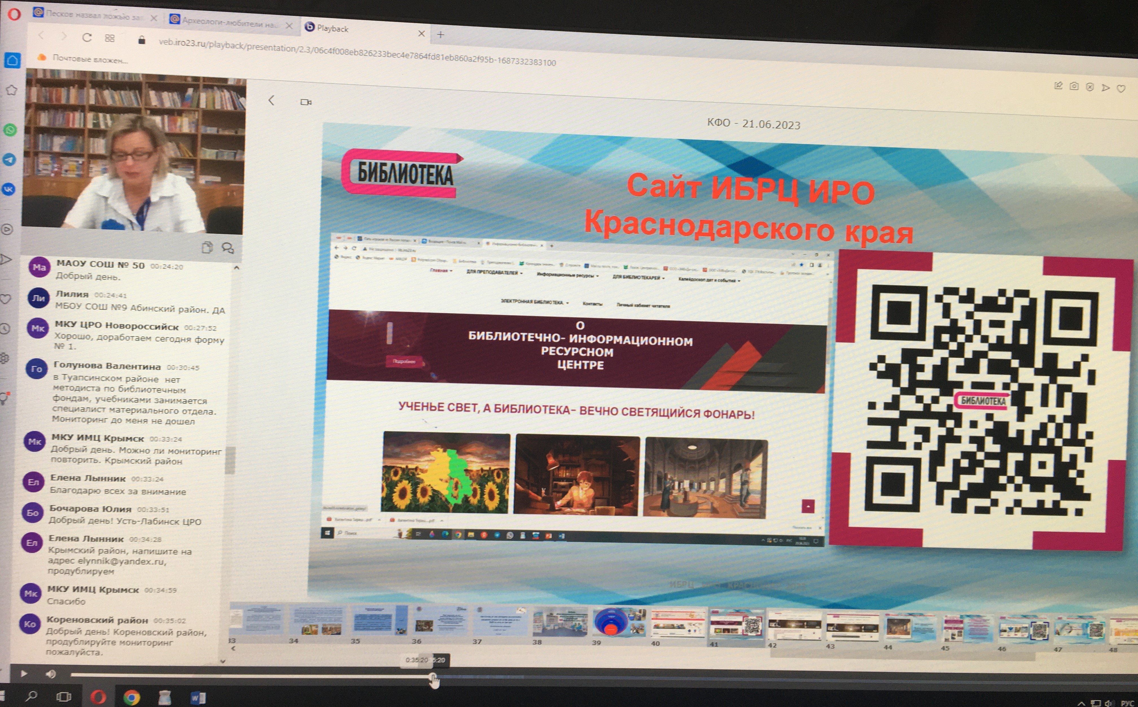
Task: Open Chrome from the Windows taskbar
Action: tap(131, 698)
